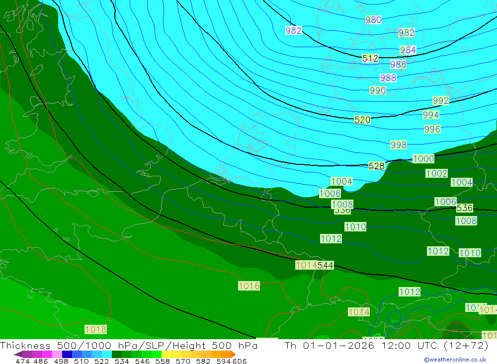497x364 pixels.
Task: Click the dark blue swatch in the legend
Action: coord(67,354)
